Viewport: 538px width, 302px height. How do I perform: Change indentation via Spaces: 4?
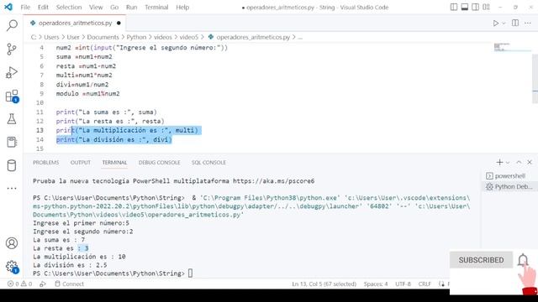pos(376,284)
